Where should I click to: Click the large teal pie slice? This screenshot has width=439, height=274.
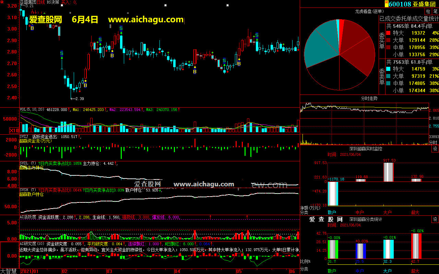click(x=321, y=48)
